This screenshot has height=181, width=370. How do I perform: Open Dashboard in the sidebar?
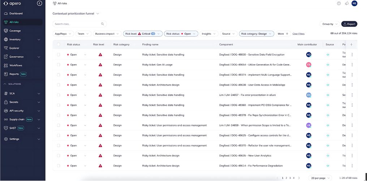tap(16, 14)
